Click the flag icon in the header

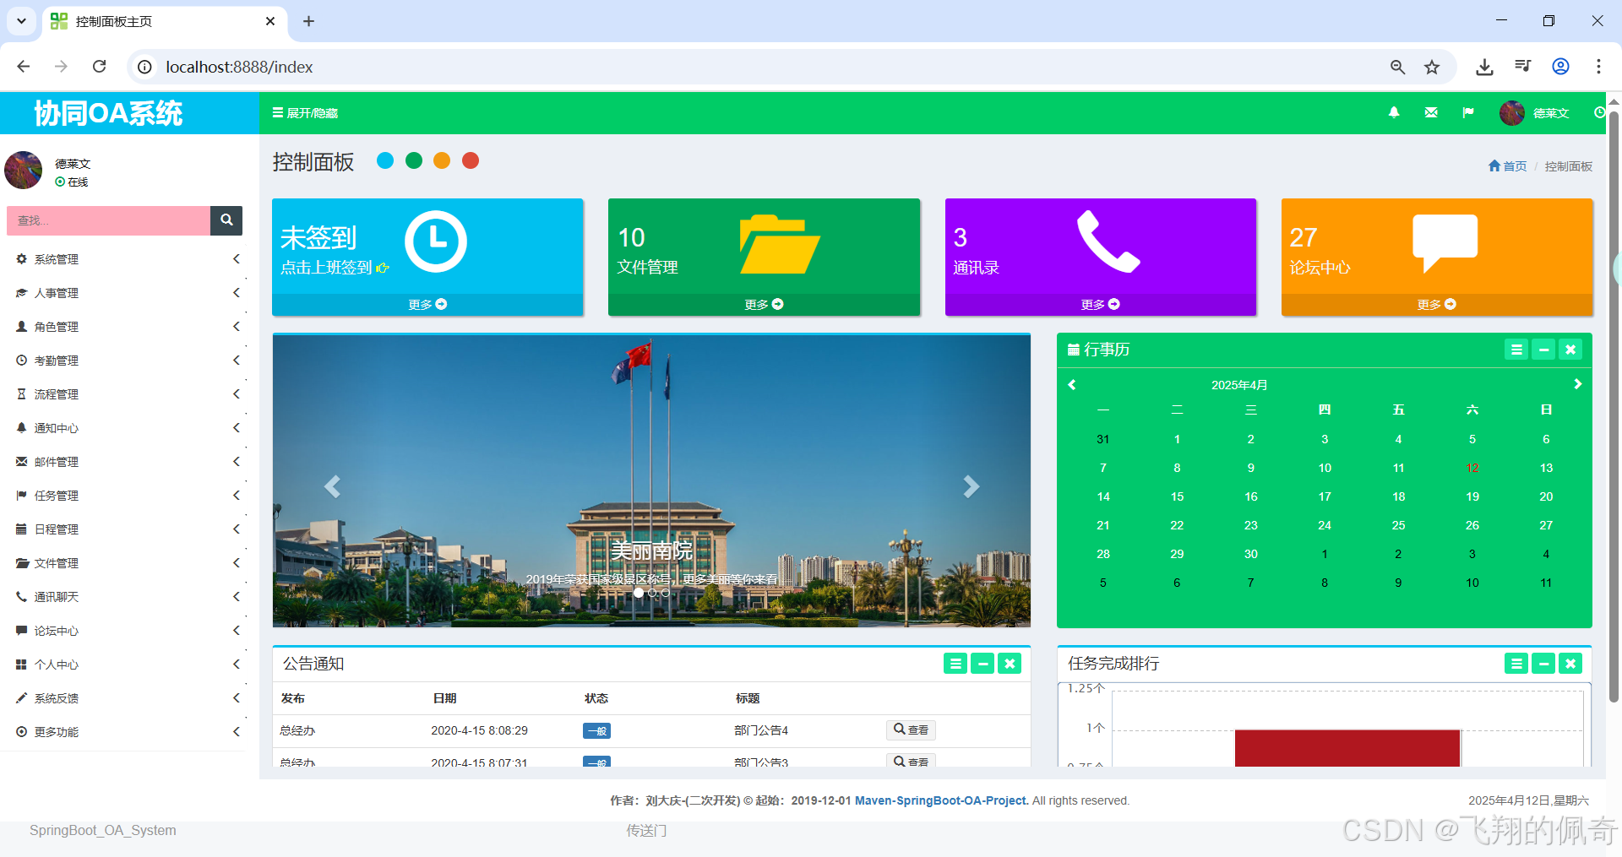1468,112
